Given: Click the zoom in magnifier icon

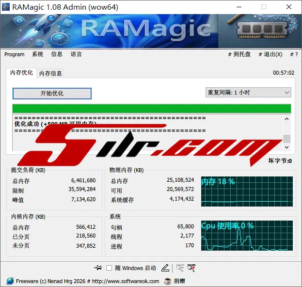Looking at the screenshot, I should click(191, 268).
